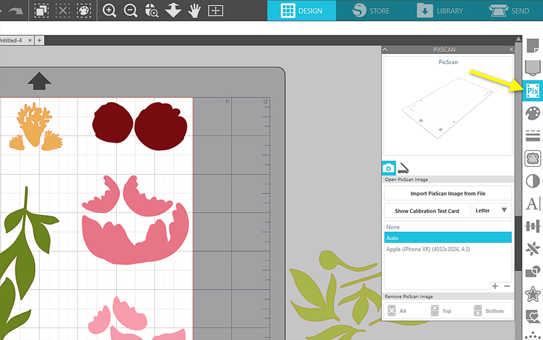Add a camera profile with the plus button
Image resolution: width=543 pixels, height=340 pixels.
coord(495,286)
